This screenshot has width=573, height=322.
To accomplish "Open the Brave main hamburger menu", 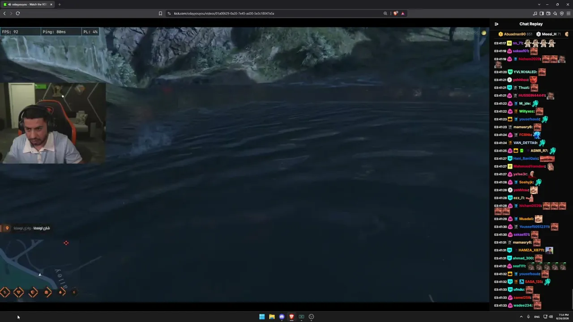I will (569, 13).
